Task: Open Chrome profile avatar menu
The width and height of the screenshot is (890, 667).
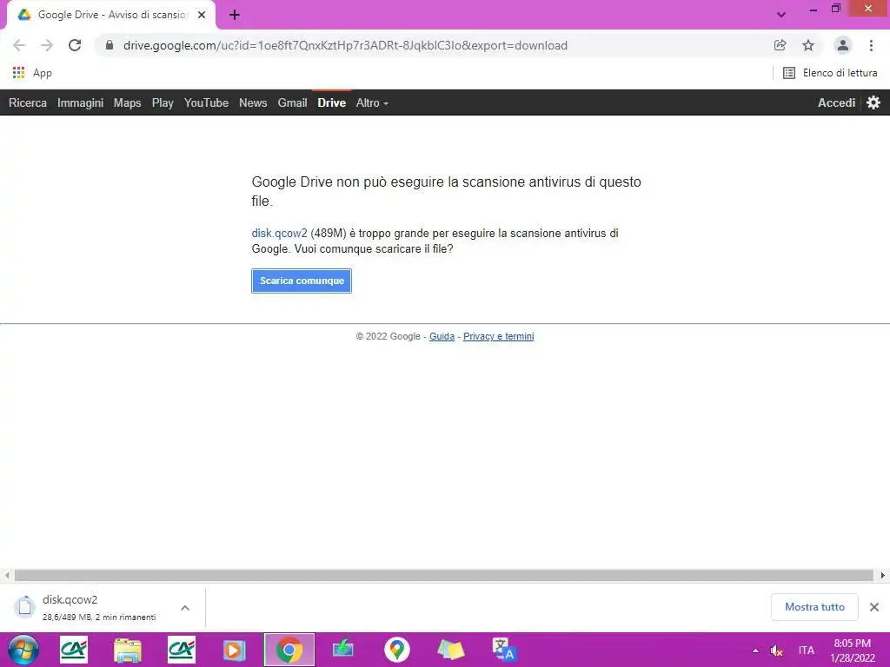Action: (843, 45)
